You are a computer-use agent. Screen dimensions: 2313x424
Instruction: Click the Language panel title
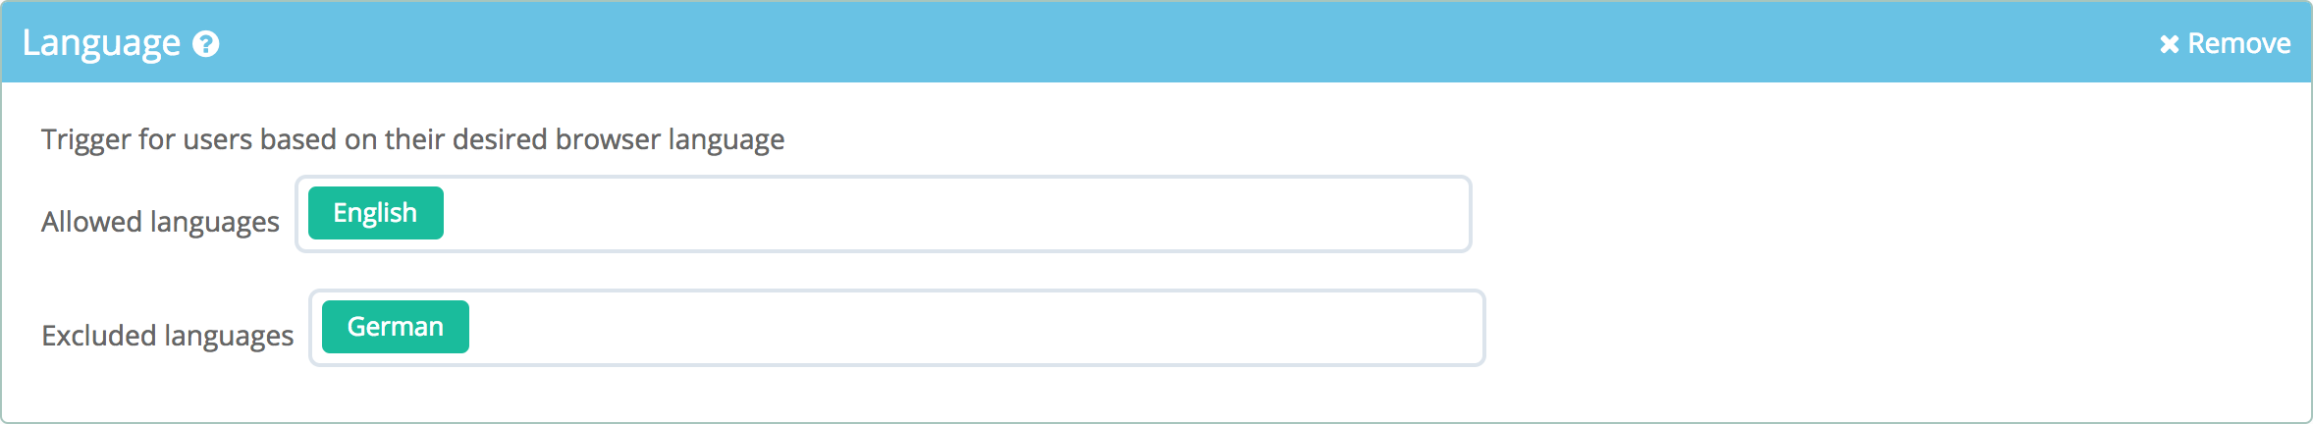click(x=101, y=44)
